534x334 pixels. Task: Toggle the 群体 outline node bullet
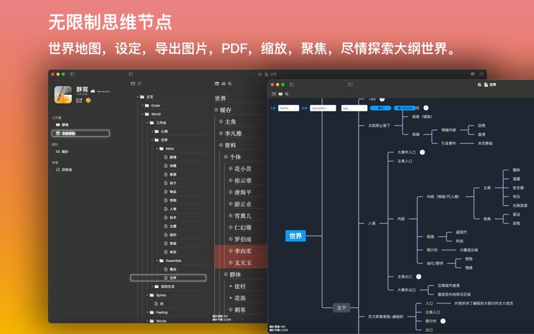click(226, 275)
